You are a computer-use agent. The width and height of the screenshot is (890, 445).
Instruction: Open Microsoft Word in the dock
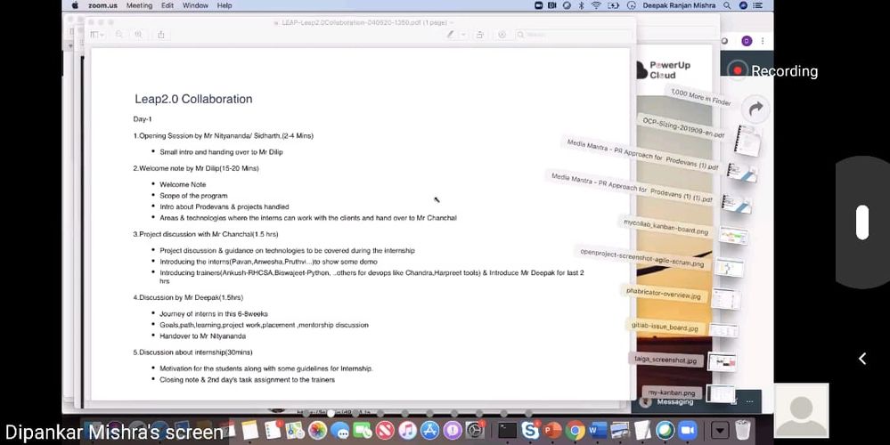point(596,431)
